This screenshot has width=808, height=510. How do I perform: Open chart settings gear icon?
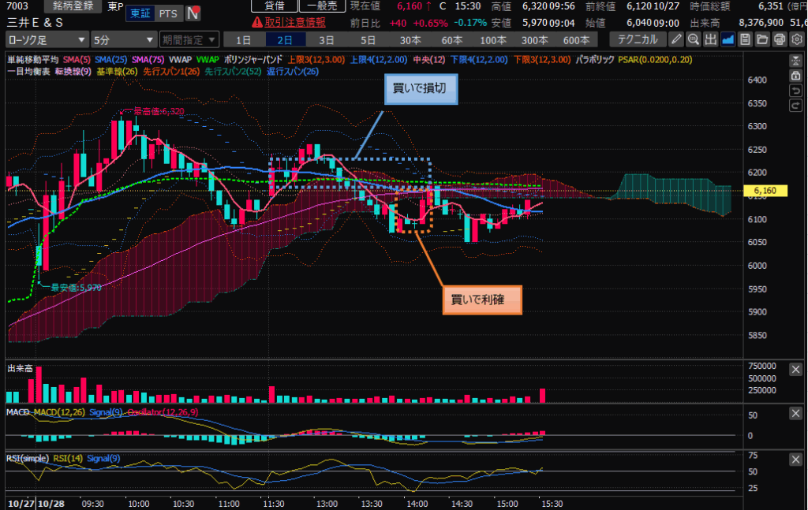pos(795,39)
